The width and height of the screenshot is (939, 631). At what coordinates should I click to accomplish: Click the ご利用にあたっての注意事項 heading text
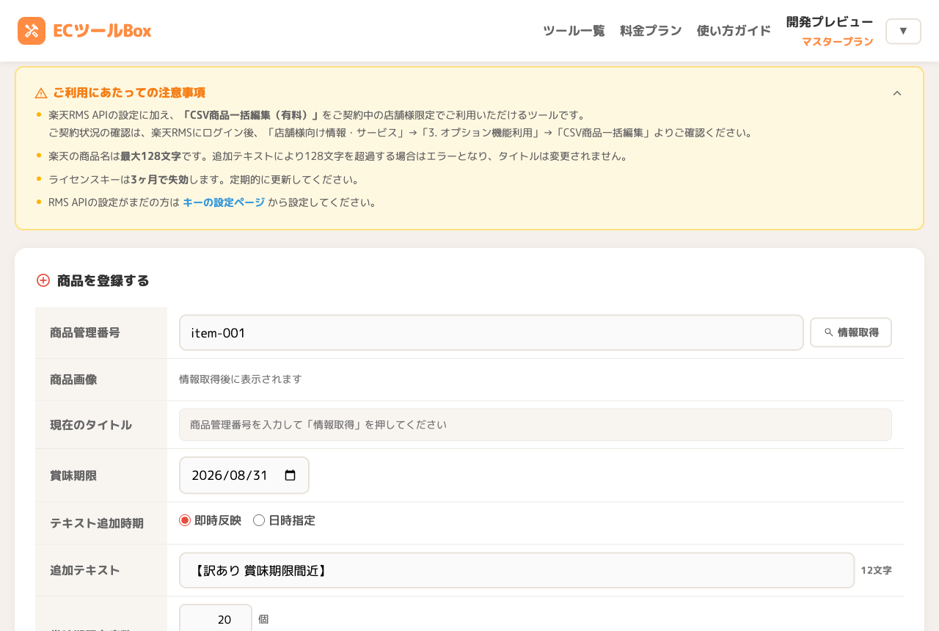tap(129, 92)
